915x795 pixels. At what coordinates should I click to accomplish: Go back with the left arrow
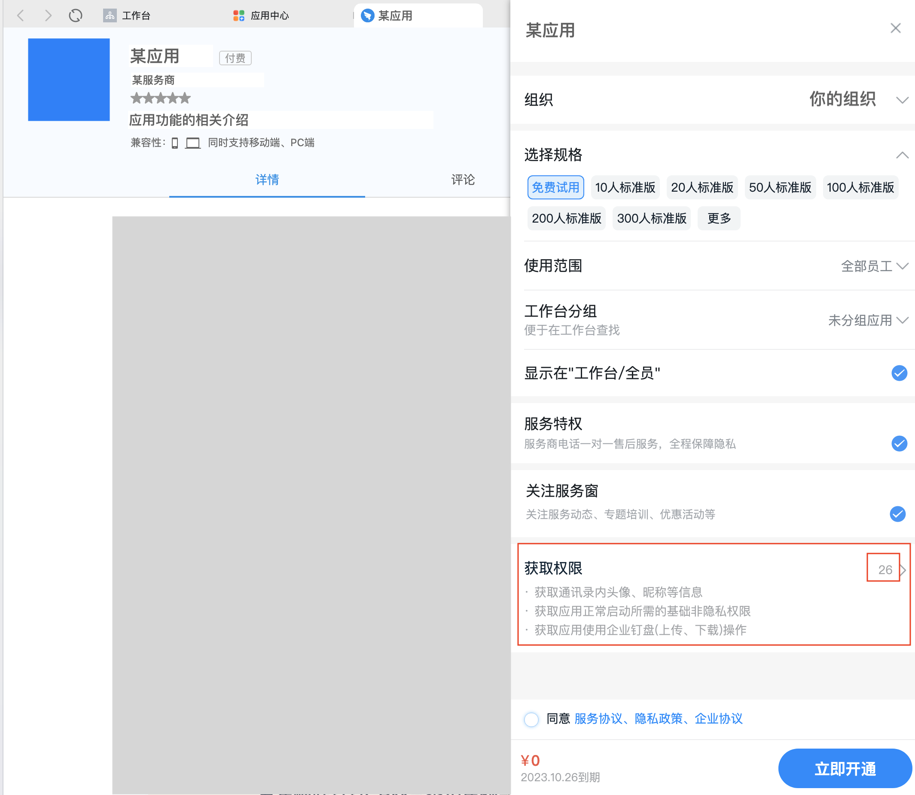click(20, 16)
